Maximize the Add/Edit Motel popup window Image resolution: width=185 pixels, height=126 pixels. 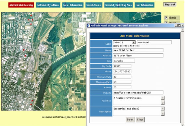pos(179,25)
